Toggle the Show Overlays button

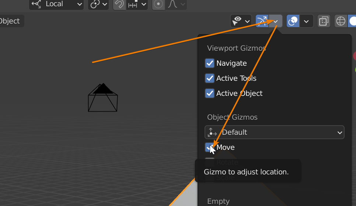coord(293,21)
